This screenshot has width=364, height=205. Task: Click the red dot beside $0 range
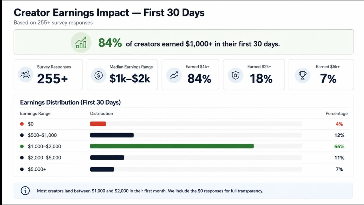click(x=22, y=124)
